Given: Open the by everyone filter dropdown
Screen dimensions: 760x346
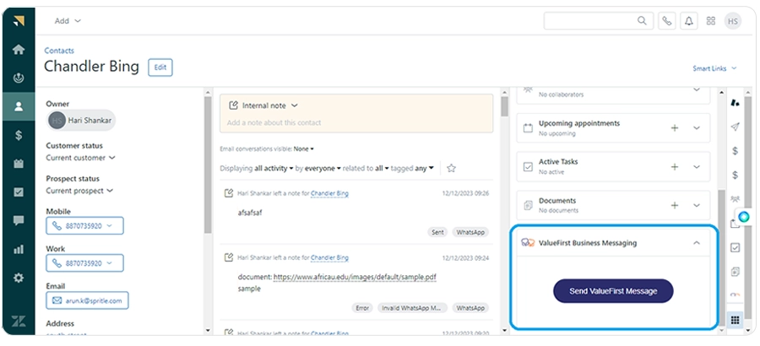Looking at the screenshot, I should click(x=322, y=168).
